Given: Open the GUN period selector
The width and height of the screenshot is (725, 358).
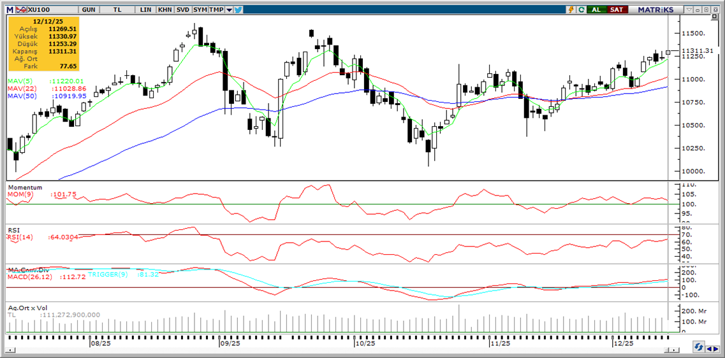Looking at the screenshot, I should coord(89,10).
